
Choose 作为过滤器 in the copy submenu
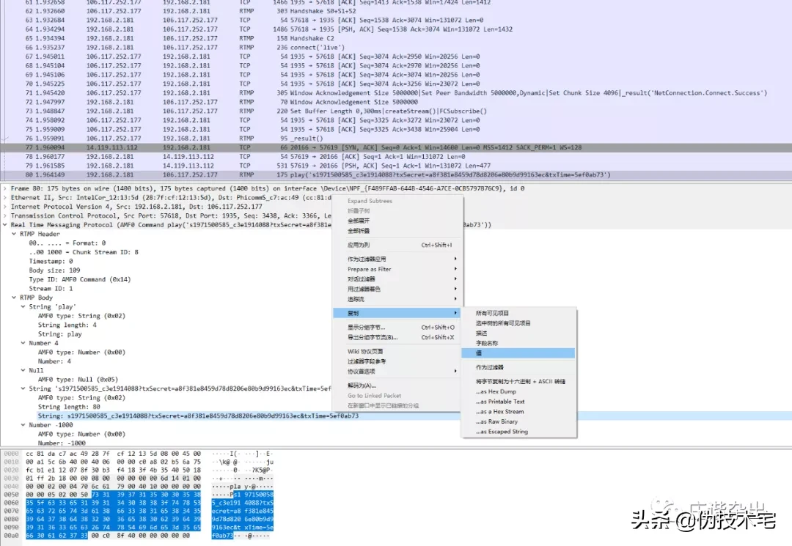pyautogui.click(x=518, y=367)
